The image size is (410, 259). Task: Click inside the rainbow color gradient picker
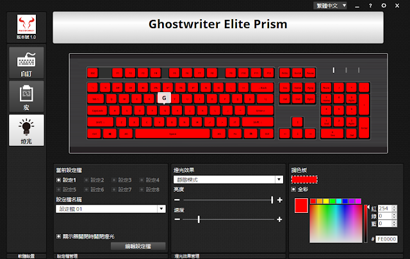336,224
